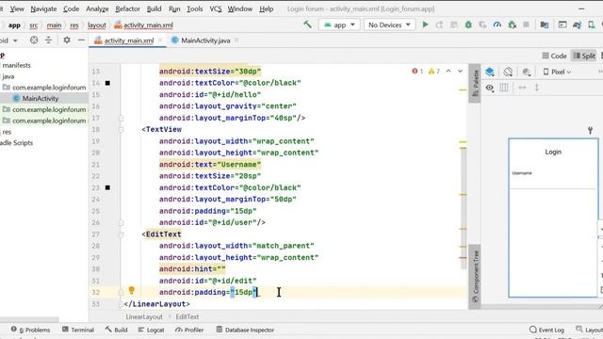Open Select Design Surface layers icon

click(490, 72)
